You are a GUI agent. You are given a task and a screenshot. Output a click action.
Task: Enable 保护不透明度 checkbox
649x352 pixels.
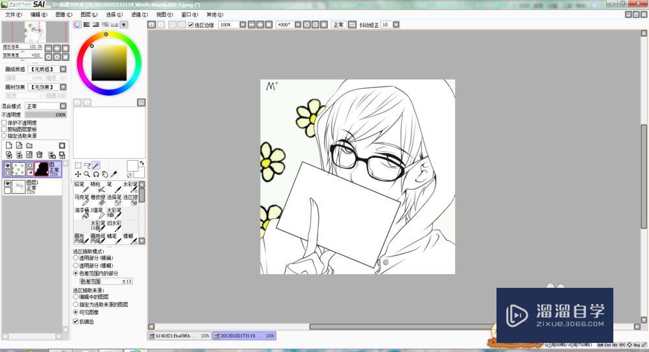4,123
